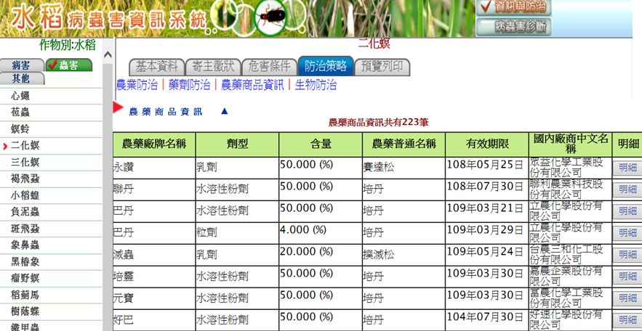Open the 生物防治 link
Image resolution: width=642 pixels, height=331 pixels.
coord(316,85)
